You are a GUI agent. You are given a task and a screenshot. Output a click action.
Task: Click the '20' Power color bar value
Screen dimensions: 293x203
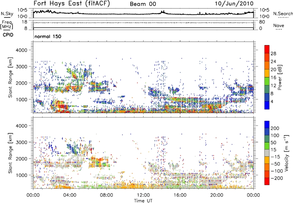273,70
